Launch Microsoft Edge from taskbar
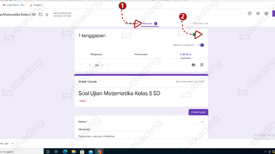 pos(65,152)
